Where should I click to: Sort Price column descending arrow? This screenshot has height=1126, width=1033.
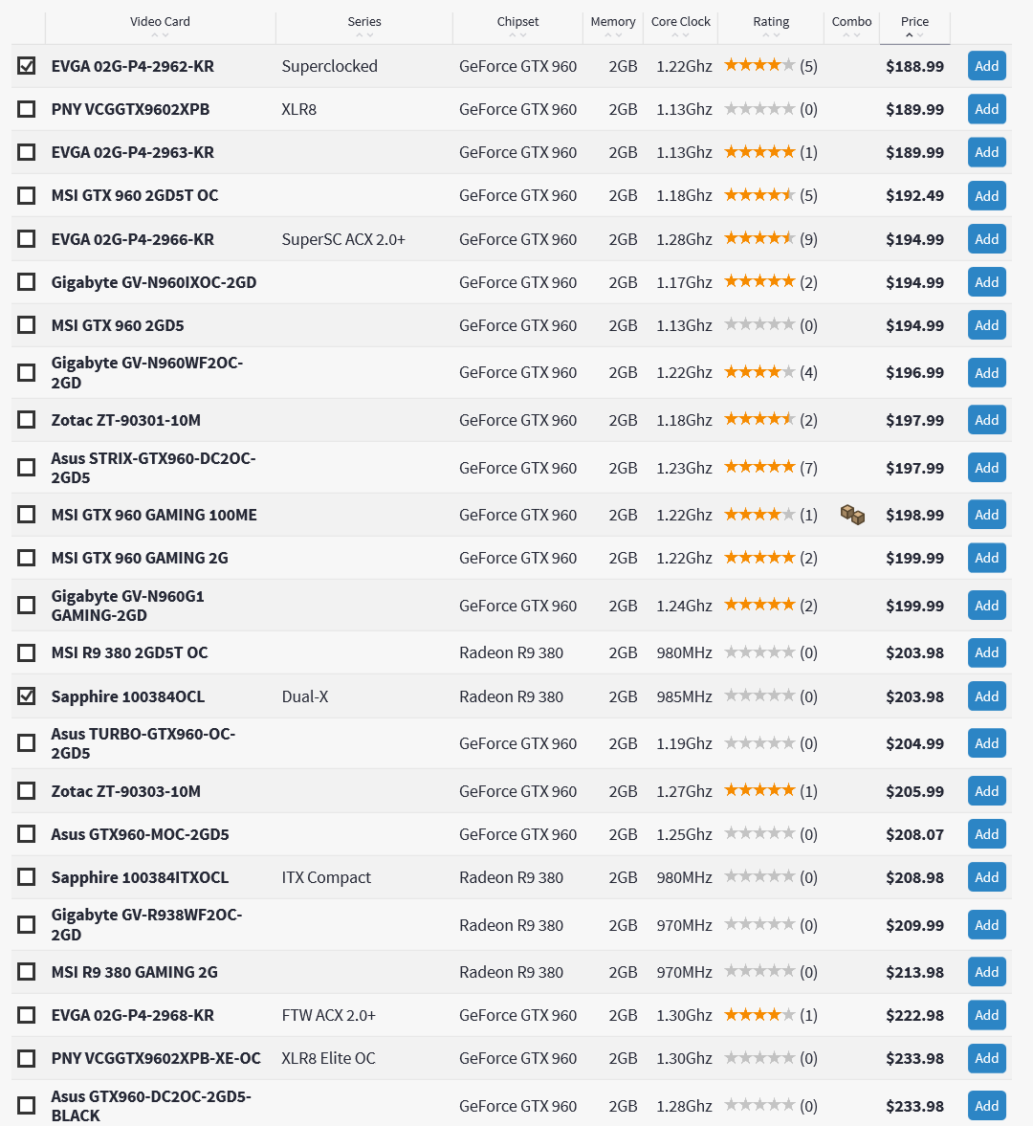(x=920, y=35)
